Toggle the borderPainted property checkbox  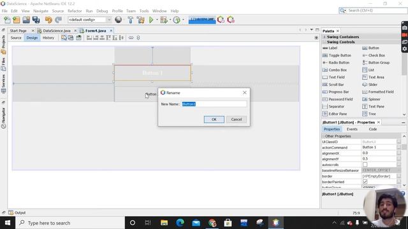click(x=365, y=182)
